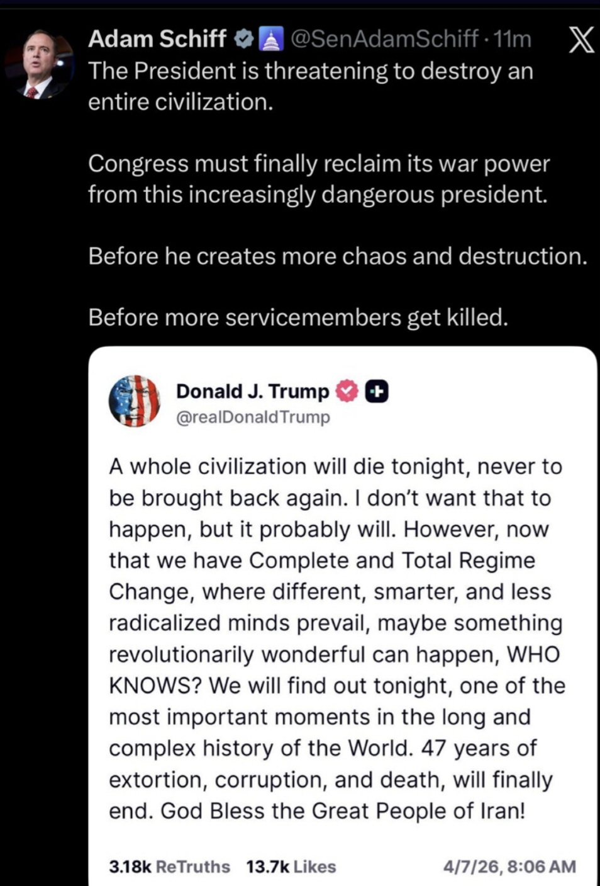Image resolution: width=600 pixels, height=886 pixels.
Task: Click the thumbnail of Schiff at the podium
Action: [39, 54]
